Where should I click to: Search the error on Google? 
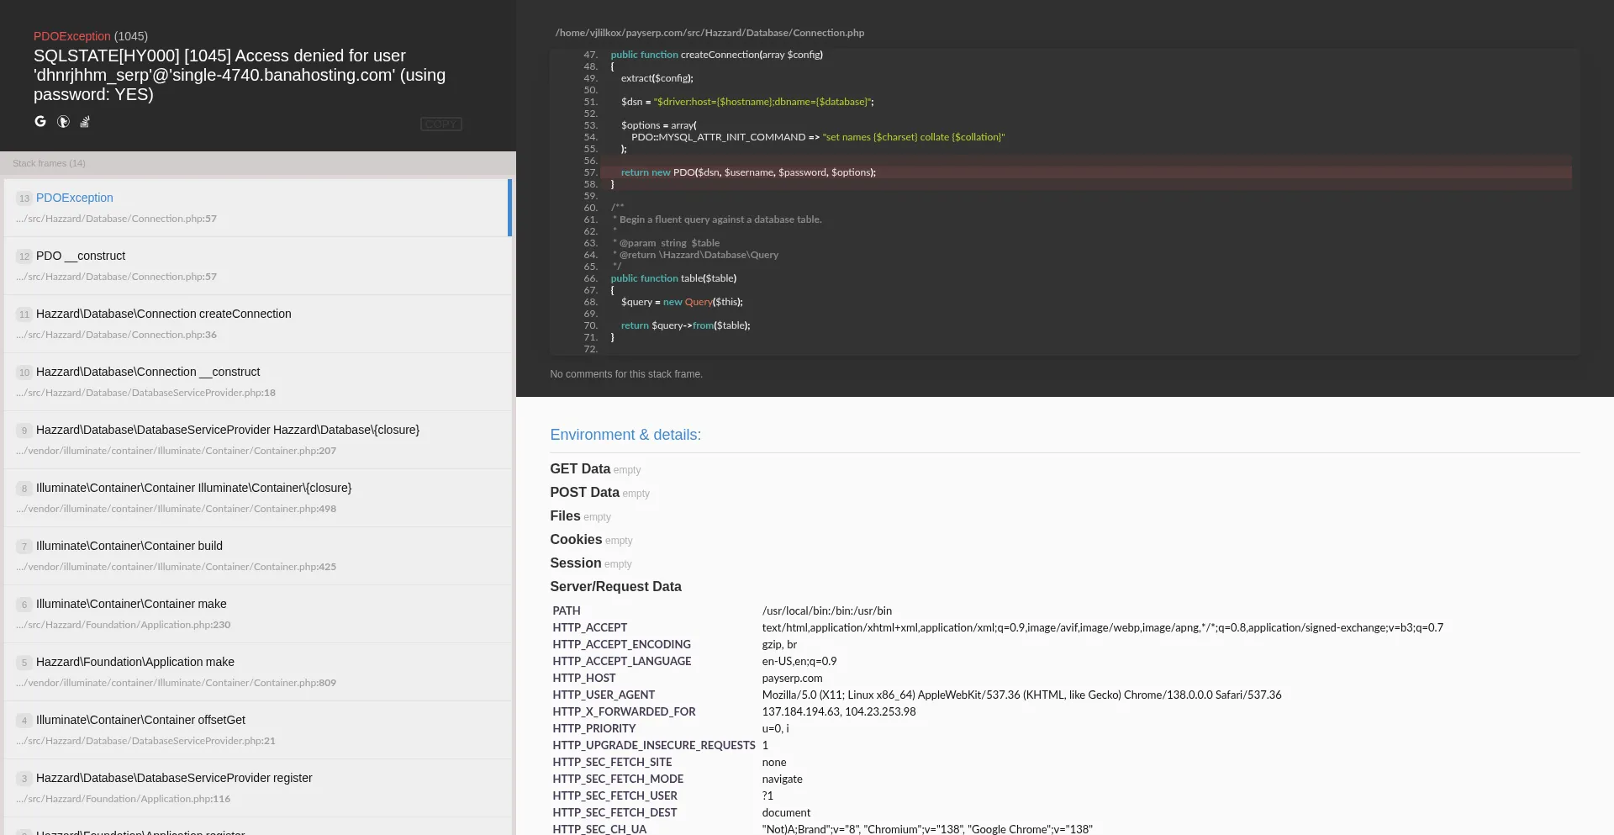[x=40, y=121]
